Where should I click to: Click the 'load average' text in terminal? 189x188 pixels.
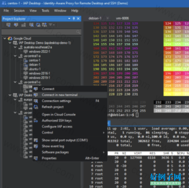(164, 129)
